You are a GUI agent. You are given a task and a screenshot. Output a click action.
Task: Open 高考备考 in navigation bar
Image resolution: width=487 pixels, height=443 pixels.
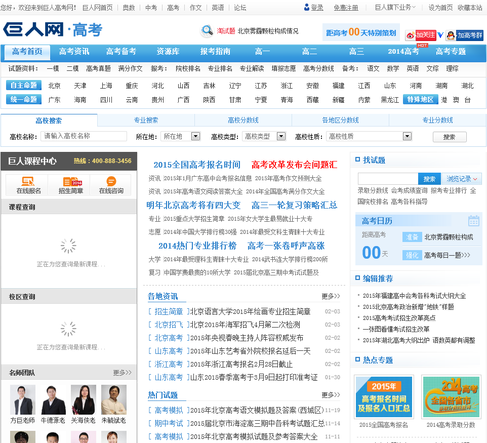coord(121,52)
